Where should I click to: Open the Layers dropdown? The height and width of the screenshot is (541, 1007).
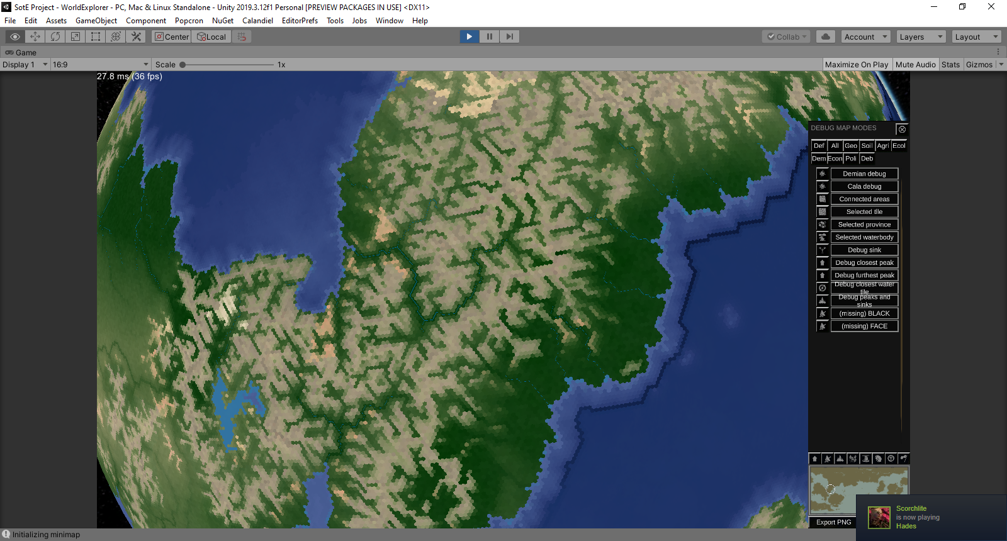(921, 36)
